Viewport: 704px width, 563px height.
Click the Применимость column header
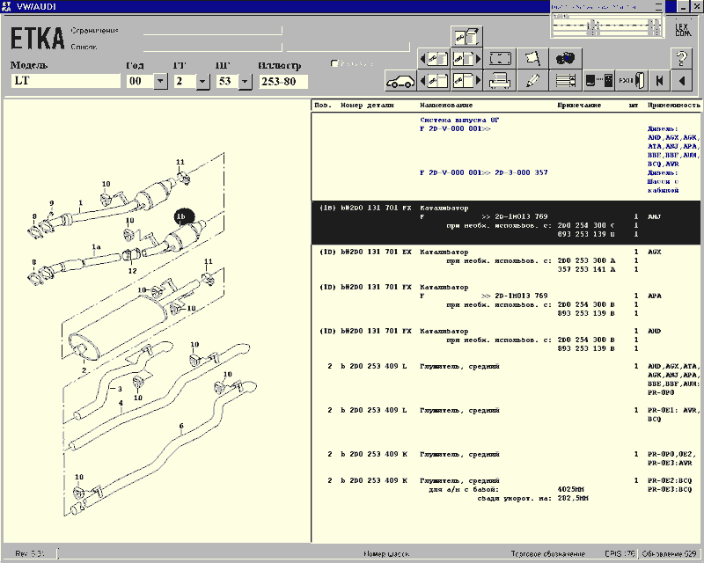point(674,105)
